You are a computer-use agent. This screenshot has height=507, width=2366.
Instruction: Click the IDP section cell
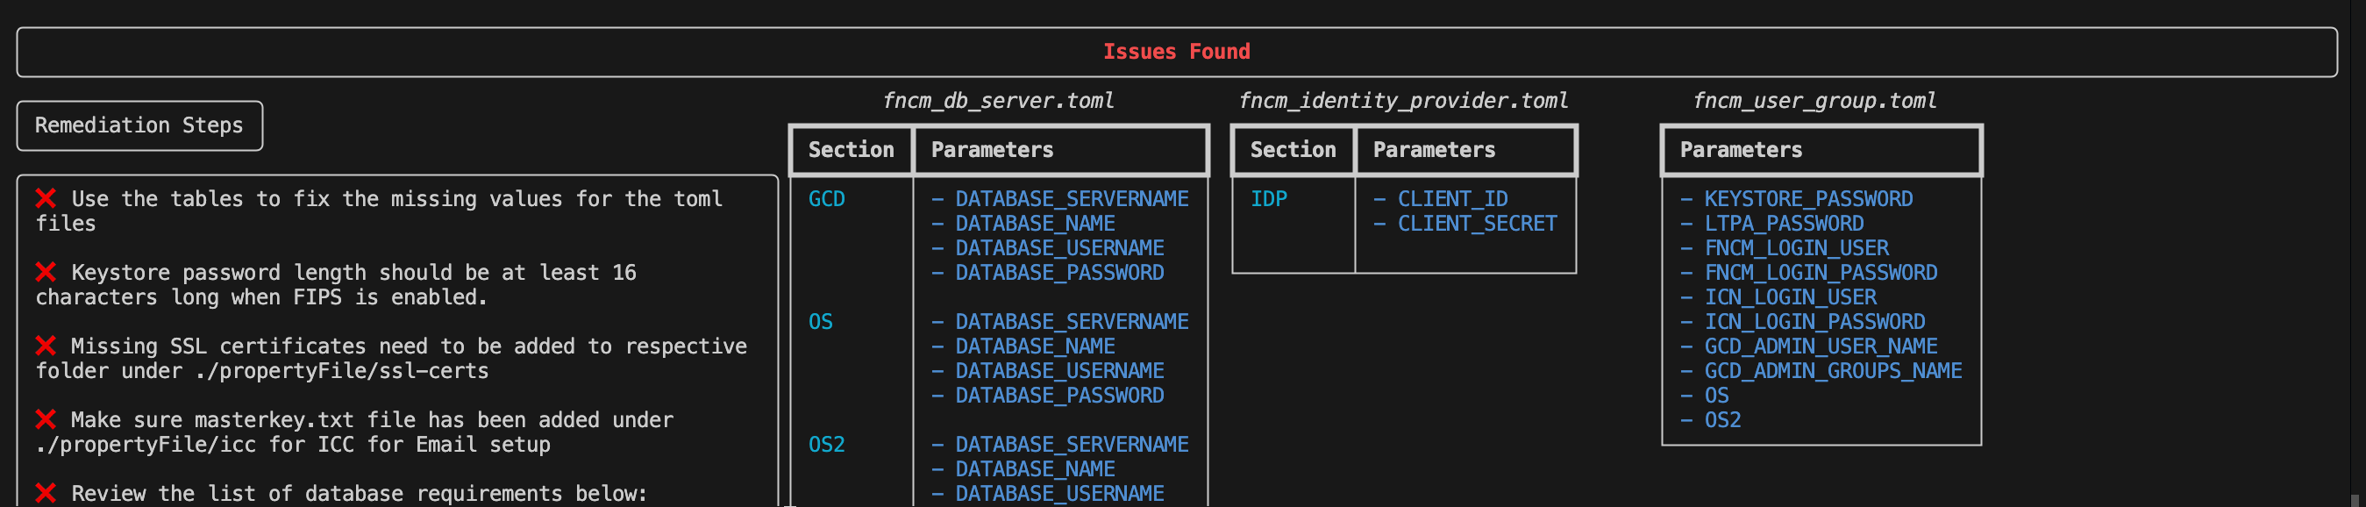pyautogui.click(x=1268, y=198)
